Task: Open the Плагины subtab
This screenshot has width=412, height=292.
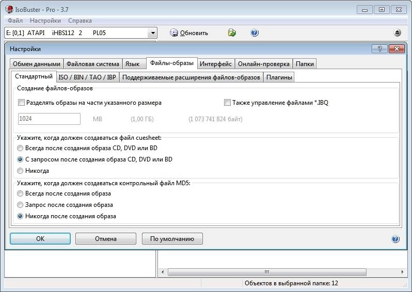Action: pos(279,77)
